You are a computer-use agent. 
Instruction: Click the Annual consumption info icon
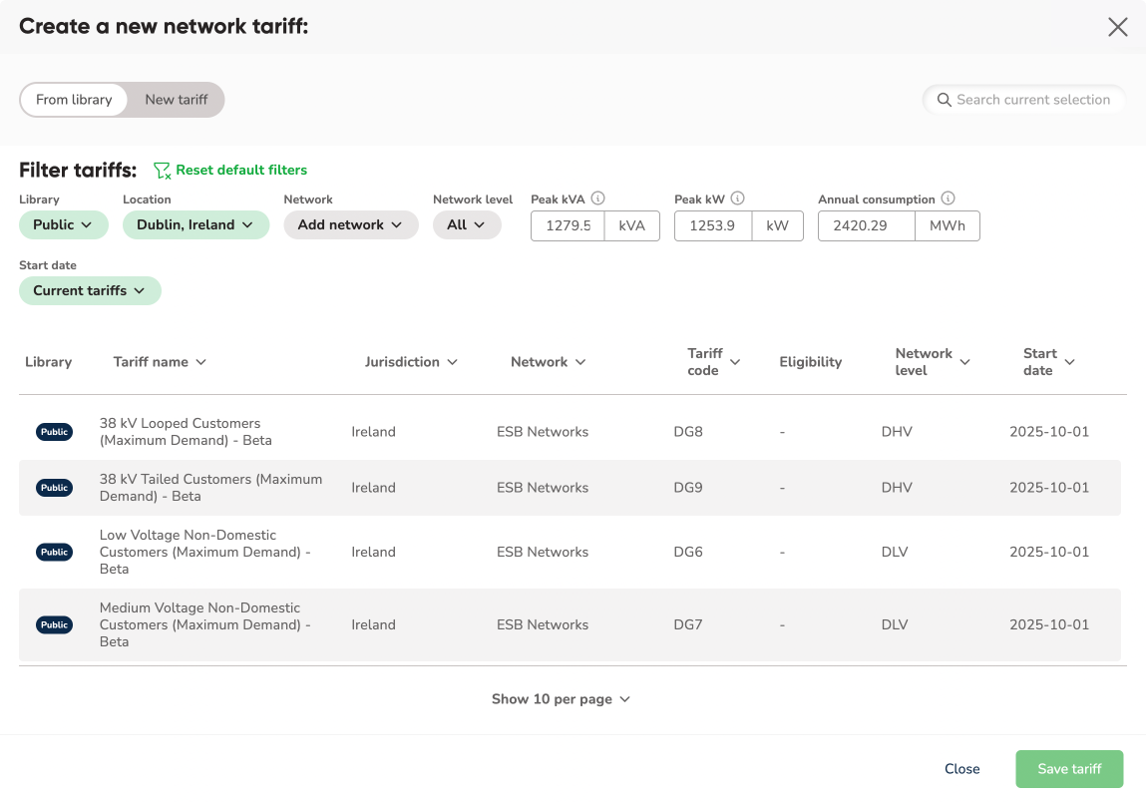click(x=948, y=199)
